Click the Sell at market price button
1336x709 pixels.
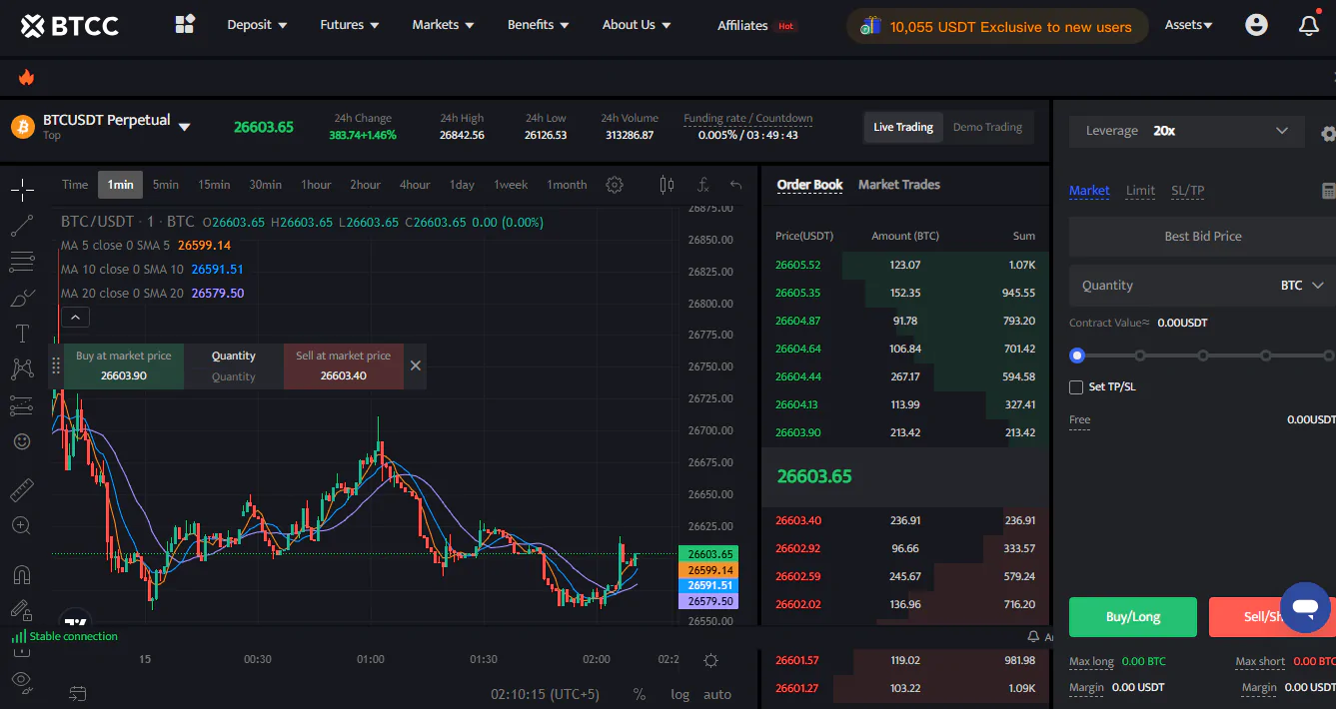click(344, 365)
